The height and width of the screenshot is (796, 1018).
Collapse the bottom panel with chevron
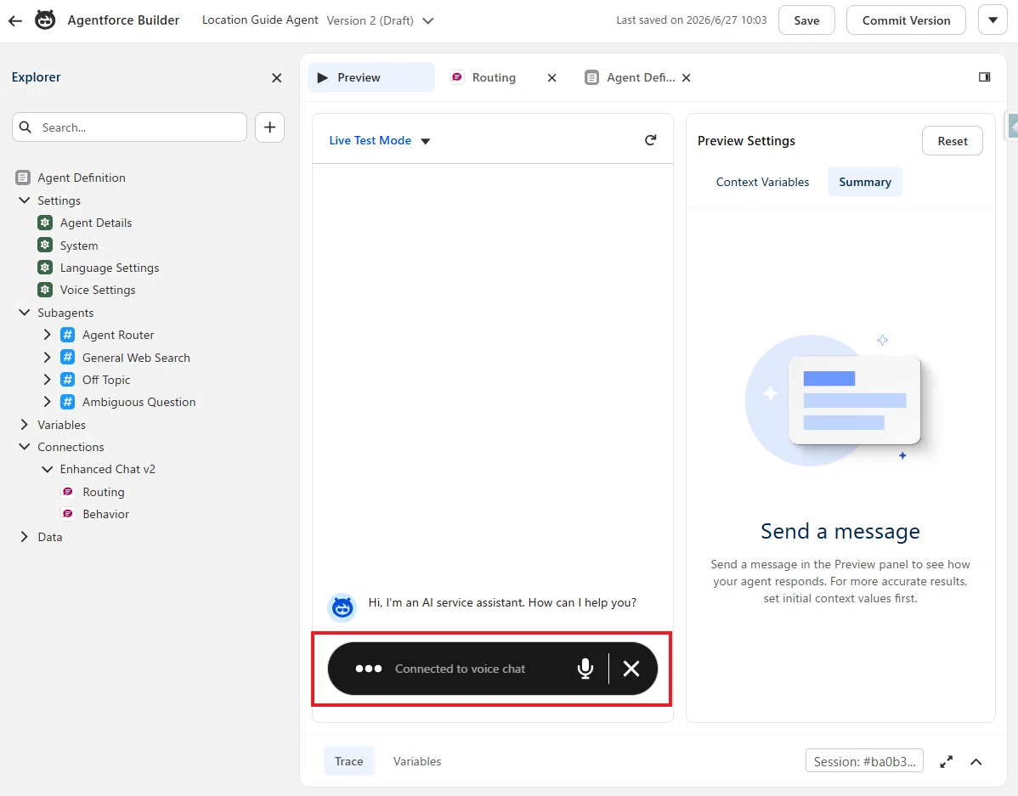point(976,761)
